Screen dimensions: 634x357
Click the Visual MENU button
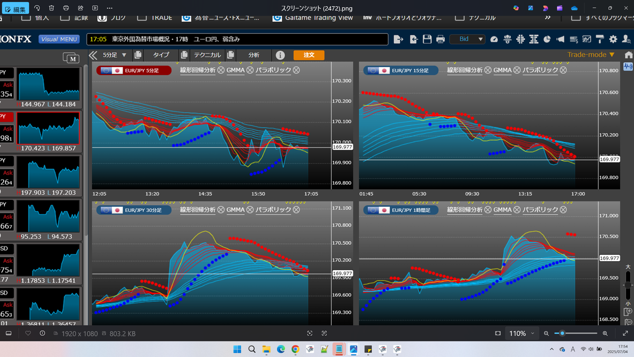59,39
